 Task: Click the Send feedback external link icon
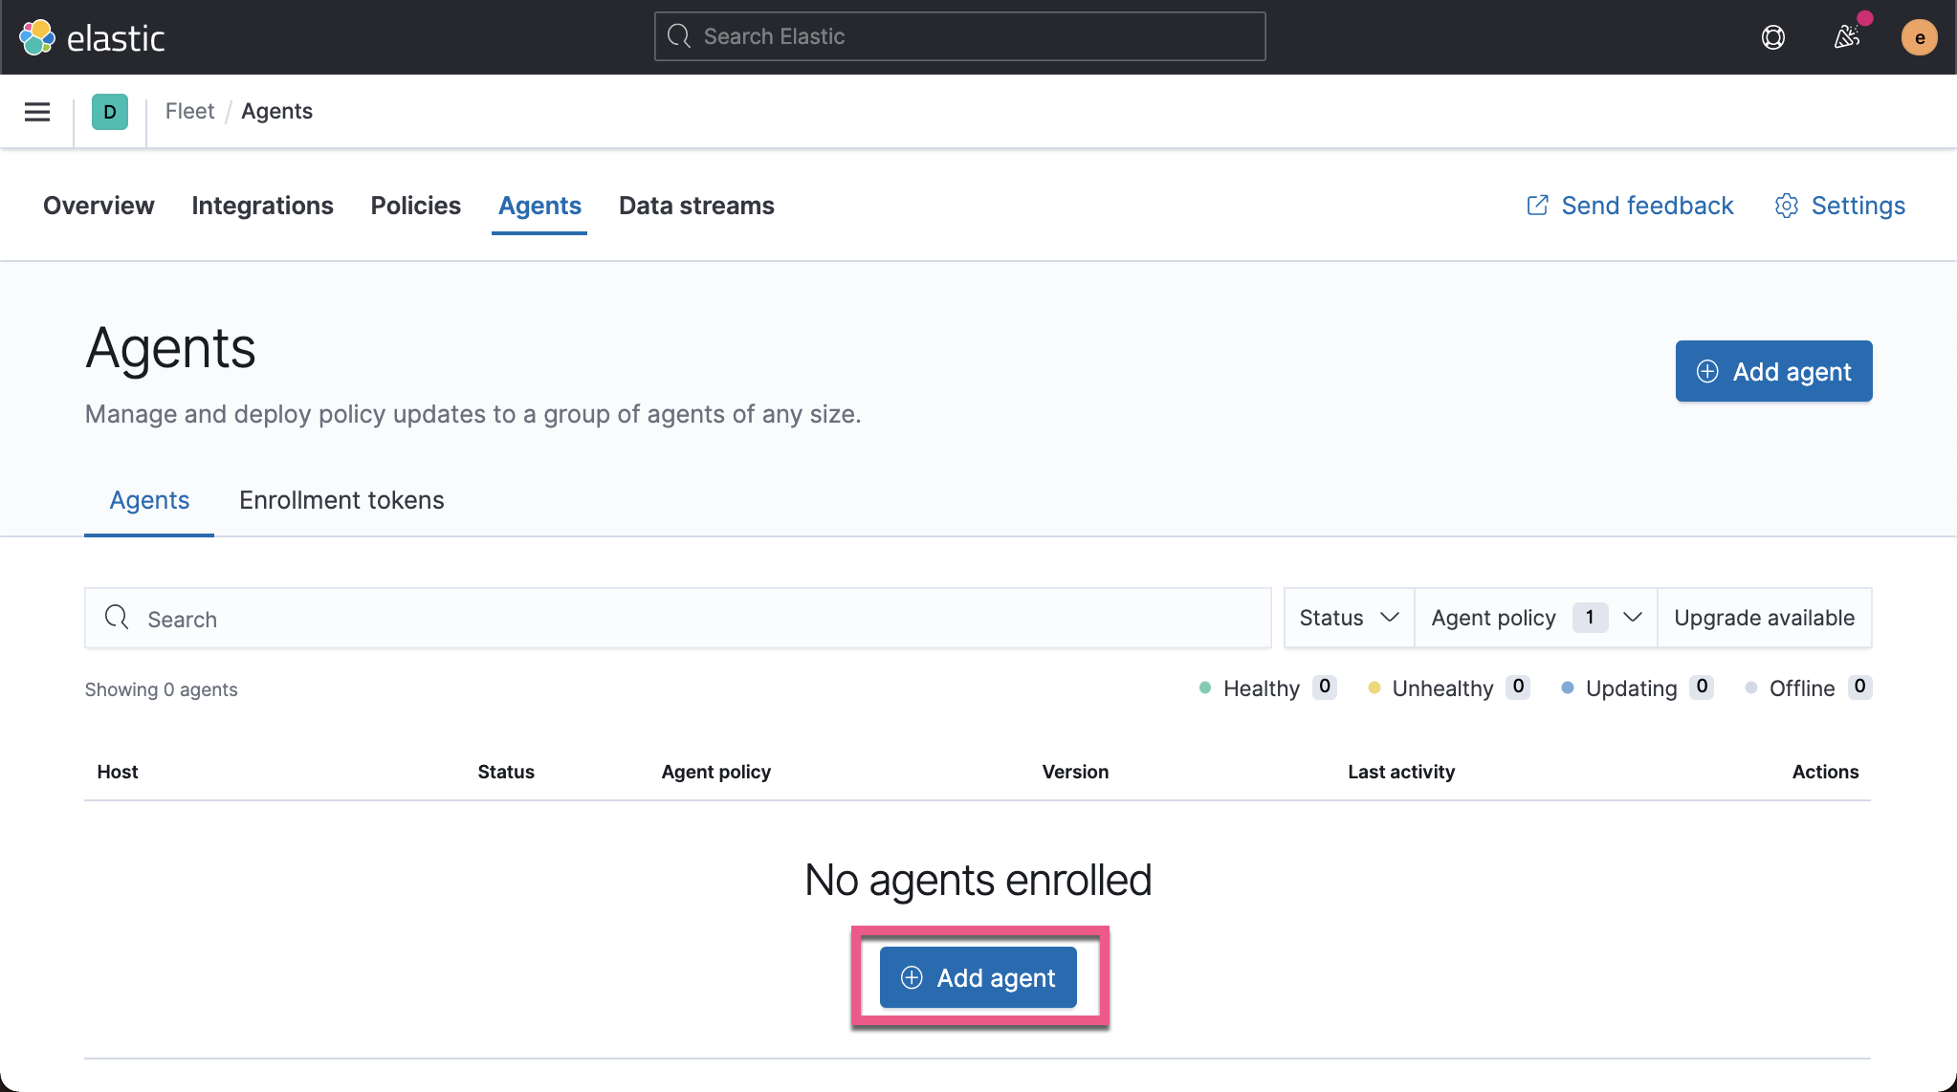coord(1536,205)
